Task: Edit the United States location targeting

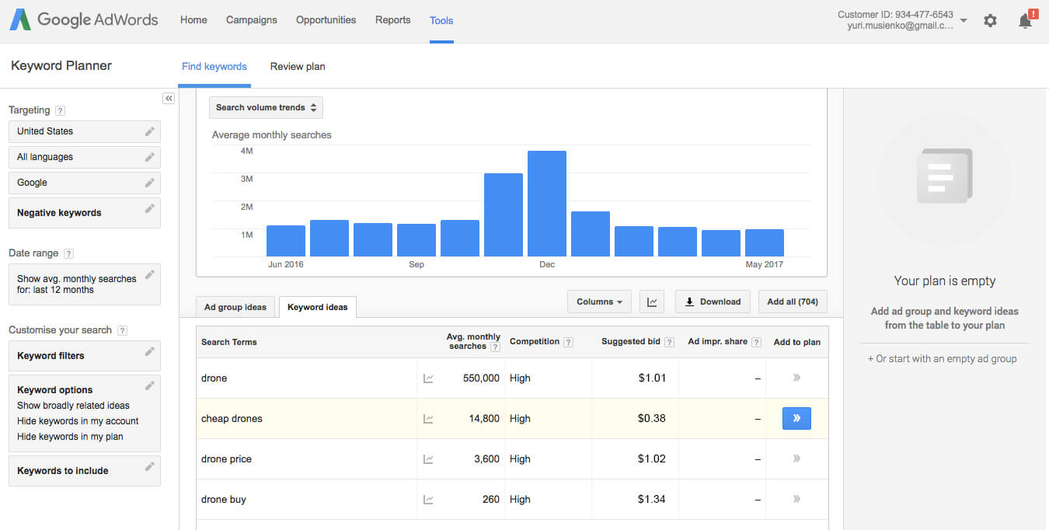Action: coord(149,131)
